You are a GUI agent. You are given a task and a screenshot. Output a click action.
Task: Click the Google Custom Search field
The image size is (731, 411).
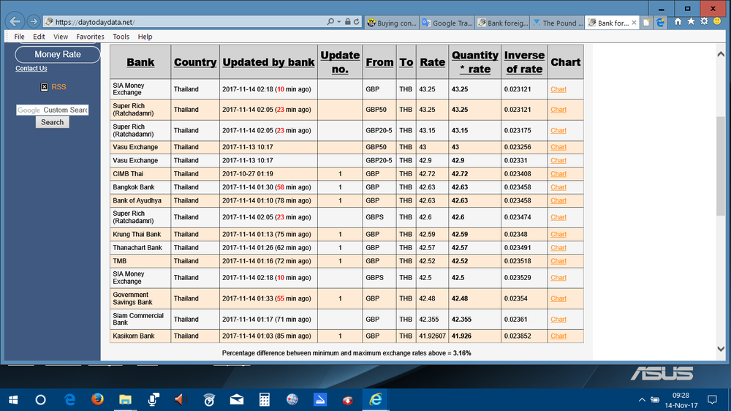52,110
